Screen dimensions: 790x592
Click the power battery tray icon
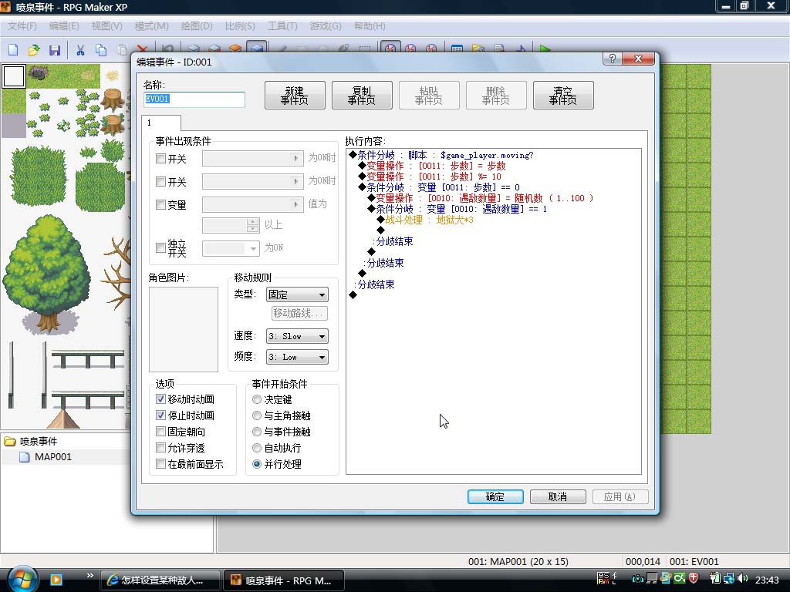coord(715,579)
